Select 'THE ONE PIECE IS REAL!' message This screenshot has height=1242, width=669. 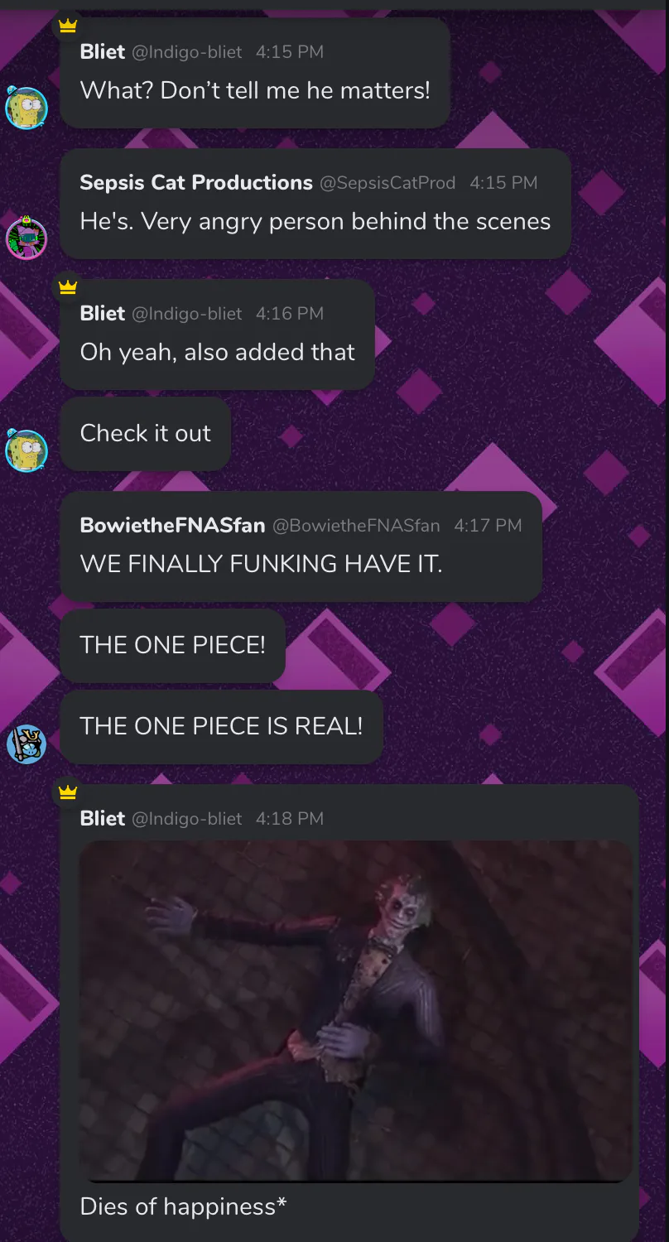click(x=221, y=726)
